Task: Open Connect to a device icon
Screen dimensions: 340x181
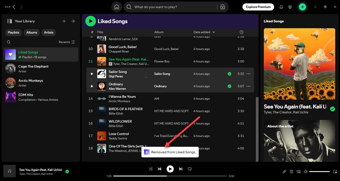Action: 299,172
